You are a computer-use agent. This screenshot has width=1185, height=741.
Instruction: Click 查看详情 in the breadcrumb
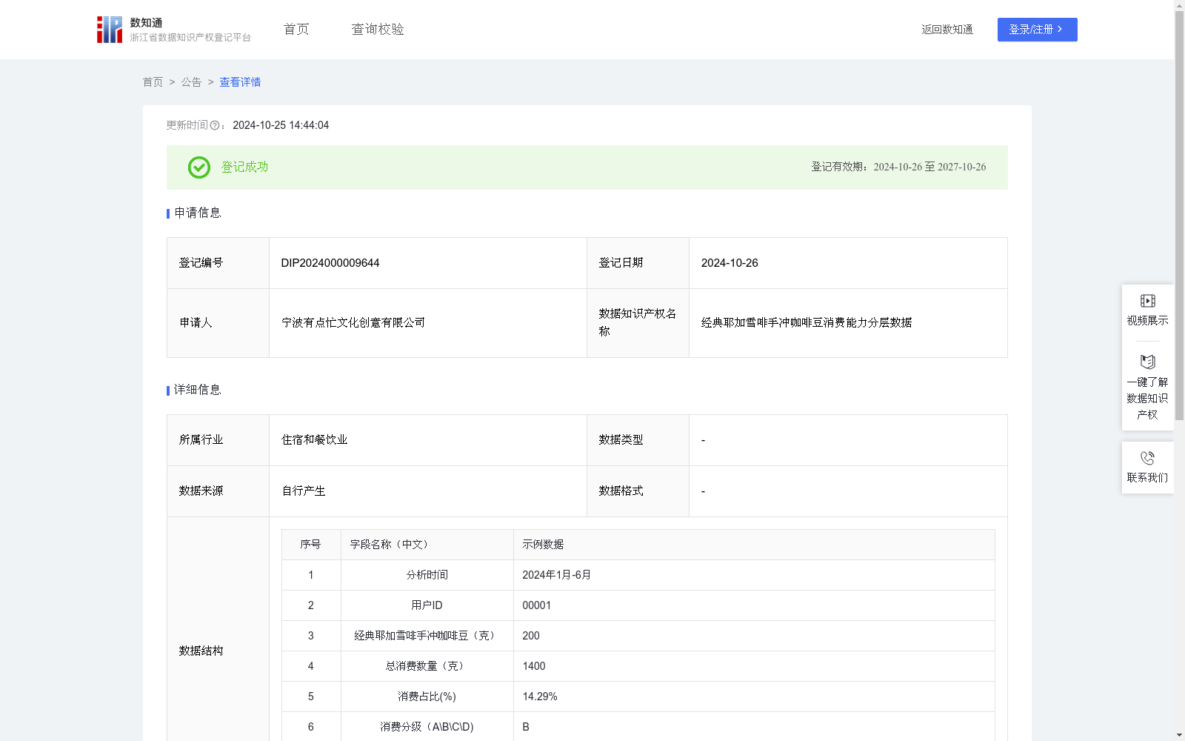click(x=240, y=82)
